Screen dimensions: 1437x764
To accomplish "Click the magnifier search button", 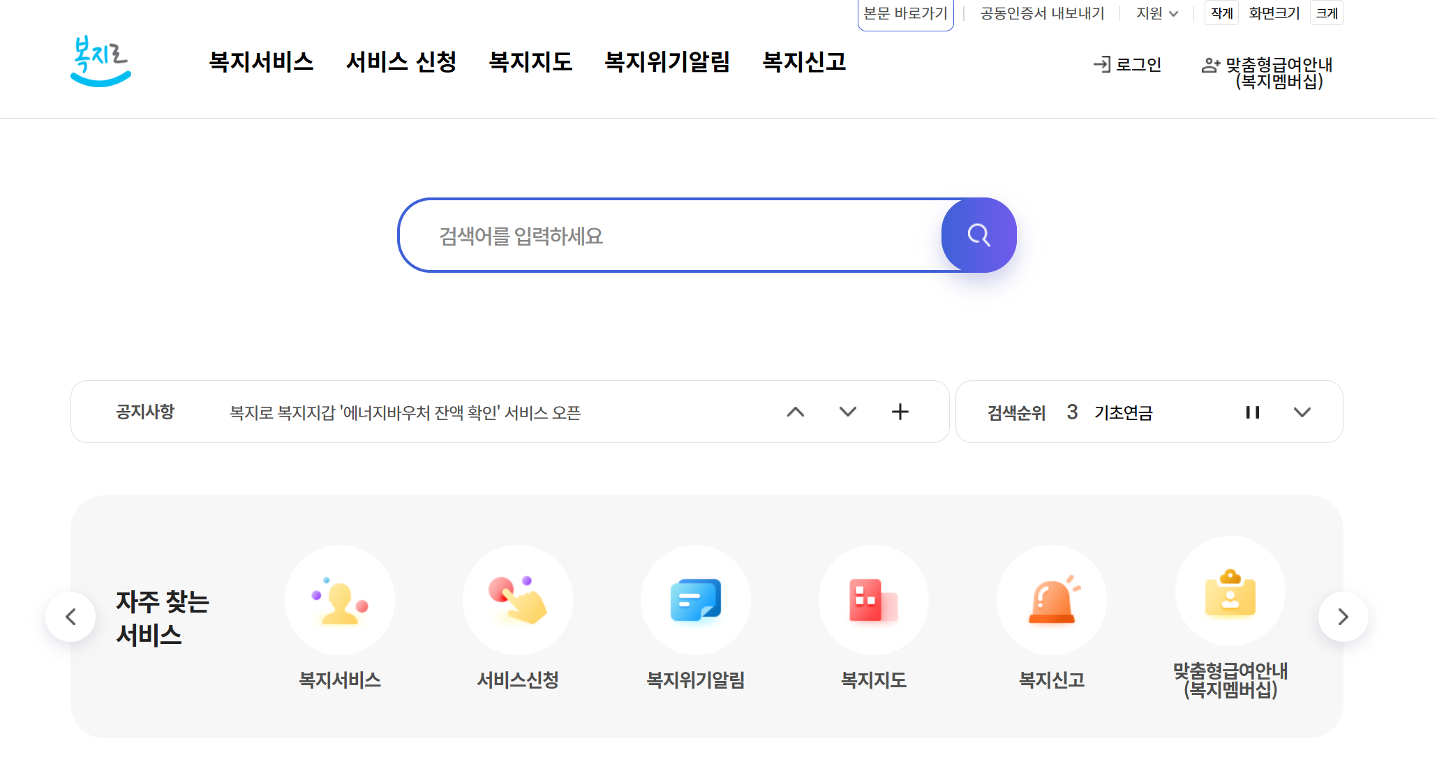I will click(x=978, y=235).
